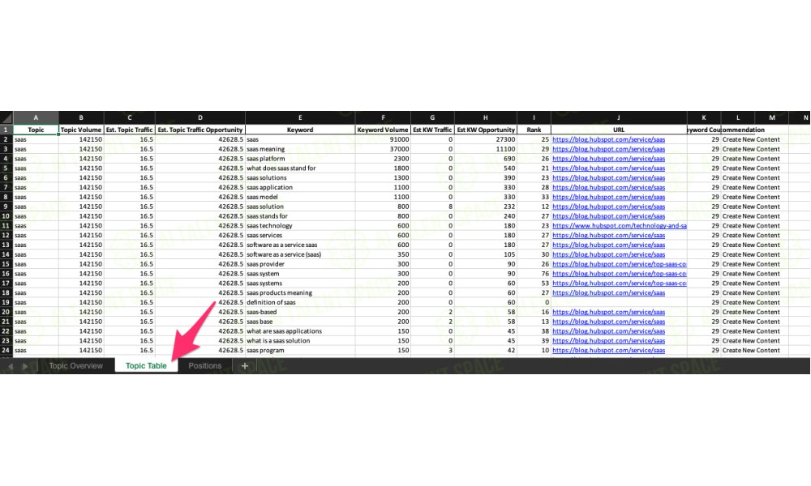Click the Est. Topic Traffic header cell
This screenshot has height=486, width=811.
129,130
